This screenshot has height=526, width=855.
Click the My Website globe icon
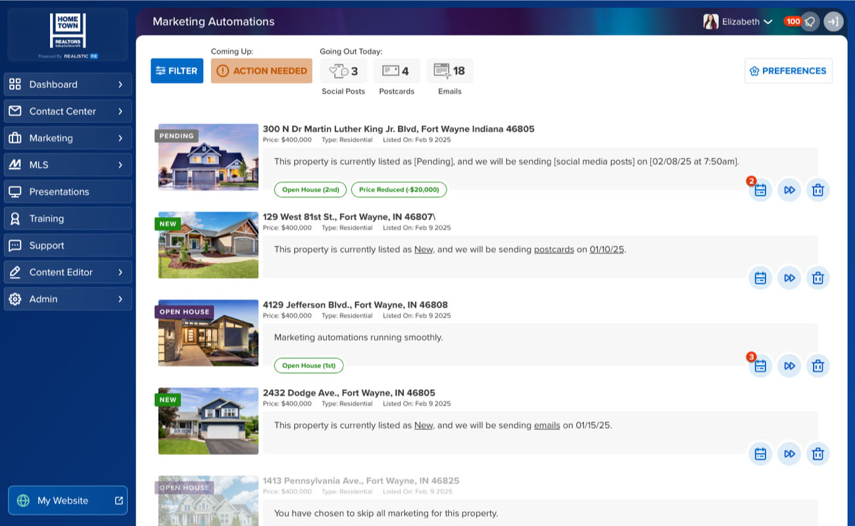coord(24,500)
